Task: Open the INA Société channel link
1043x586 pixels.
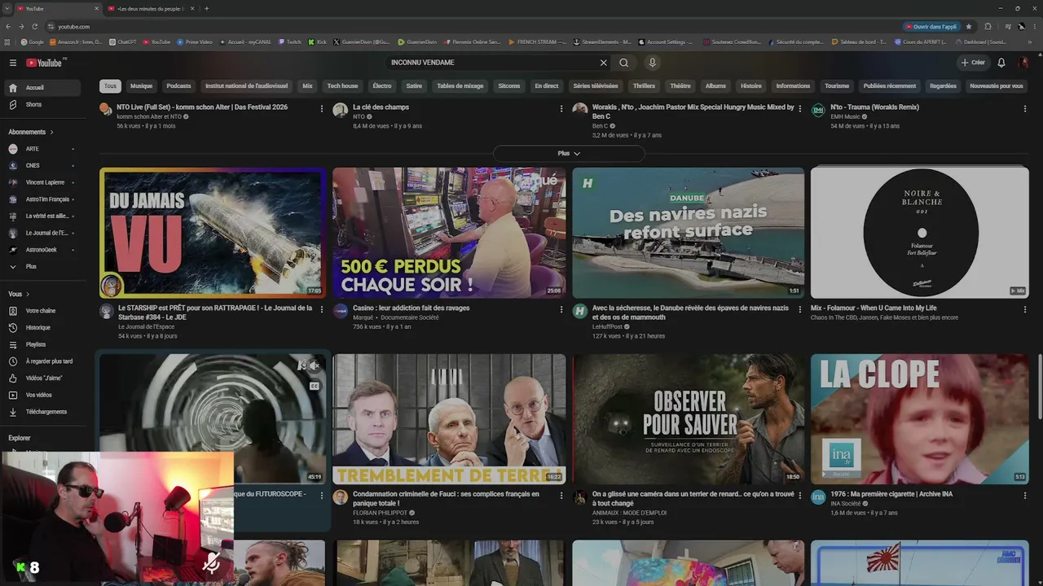Action: [847, 503]
